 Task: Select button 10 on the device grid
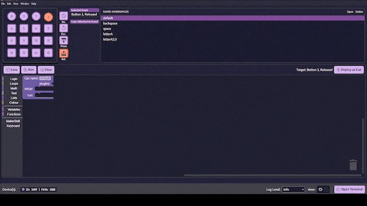[x=36, y=40]
